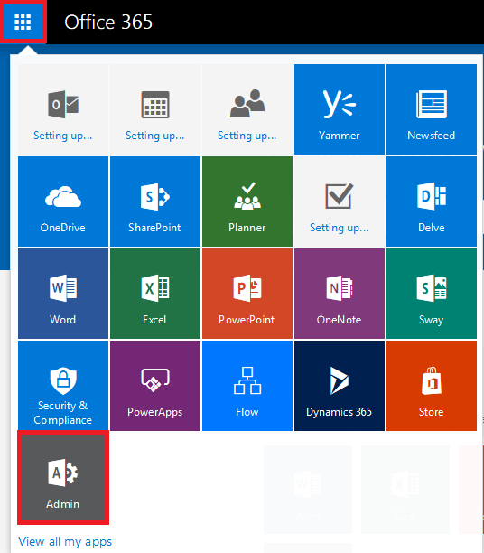This screenshot has height=553, width=484.
Task: Open the Planner app tile
Action: click(247, 202)
